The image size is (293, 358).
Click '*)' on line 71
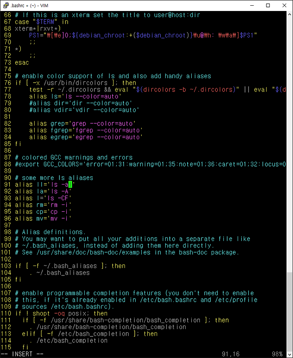[x=18, y=49]
